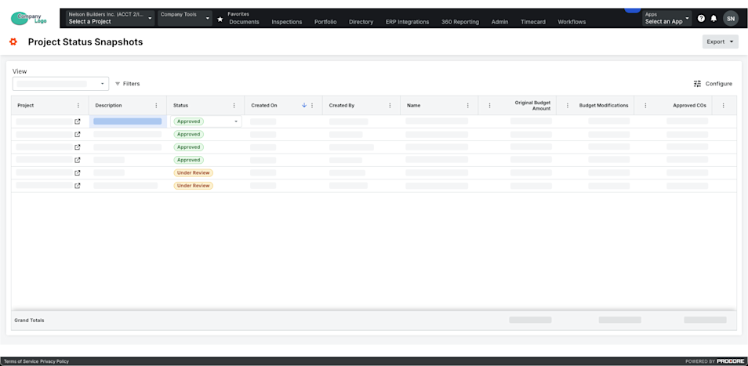Select the first row Description cell
The image size is (748, 366).
click(x=128, y=121)
